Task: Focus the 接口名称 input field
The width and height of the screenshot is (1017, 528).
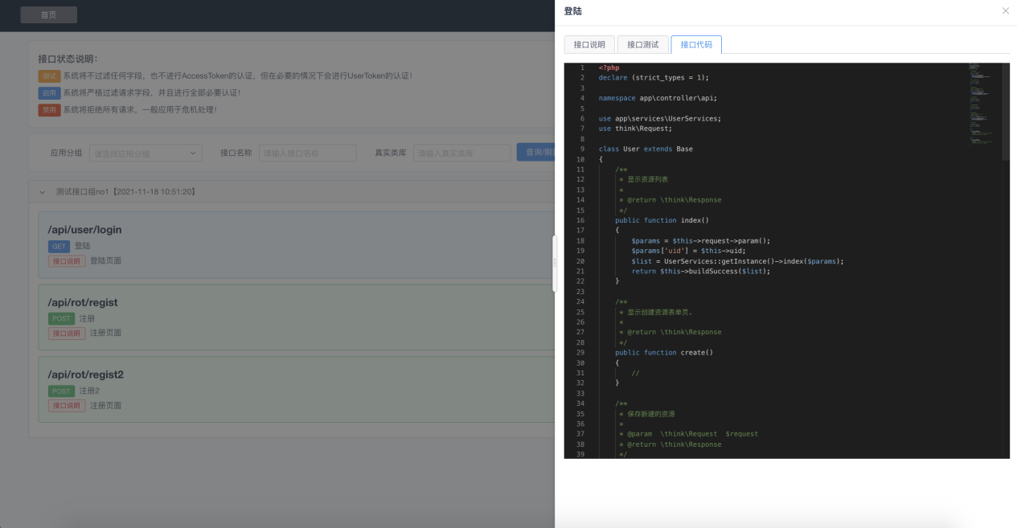Action: (307, 153)
